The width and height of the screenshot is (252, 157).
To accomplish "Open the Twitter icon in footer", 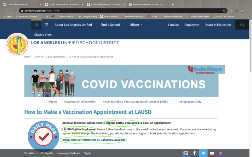I will 203,153.
